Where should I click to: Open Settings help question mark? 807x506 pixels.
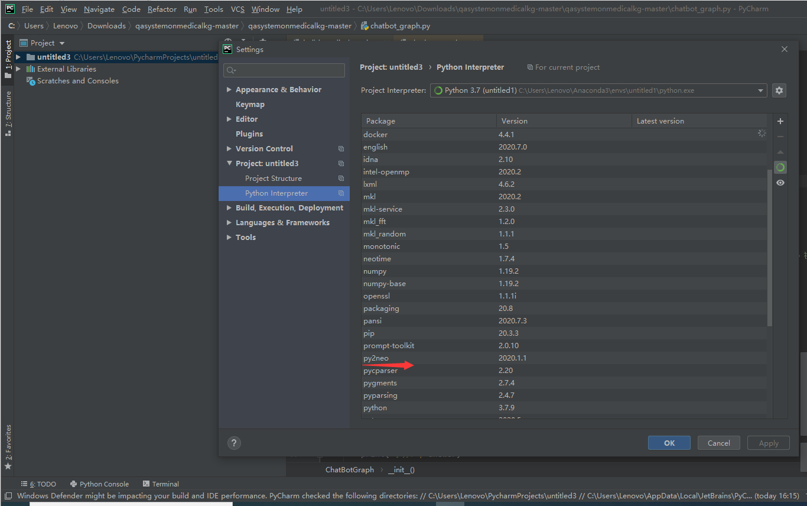(234, 443)
